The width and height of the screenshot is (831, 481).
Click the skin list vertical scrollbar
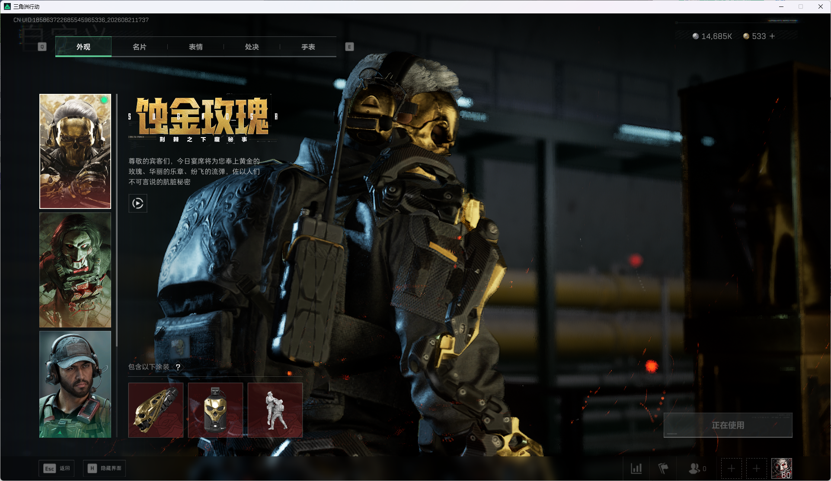(x=117, y=221)
